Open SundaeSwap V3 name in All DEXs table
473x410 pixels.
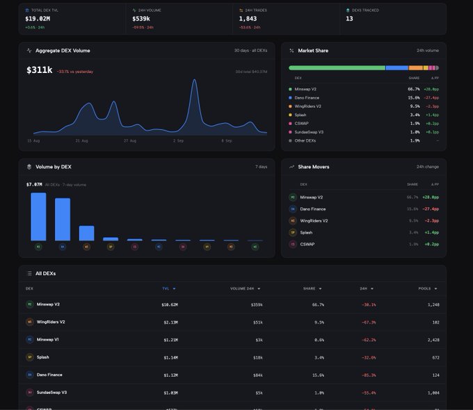(x=51, y=393)
